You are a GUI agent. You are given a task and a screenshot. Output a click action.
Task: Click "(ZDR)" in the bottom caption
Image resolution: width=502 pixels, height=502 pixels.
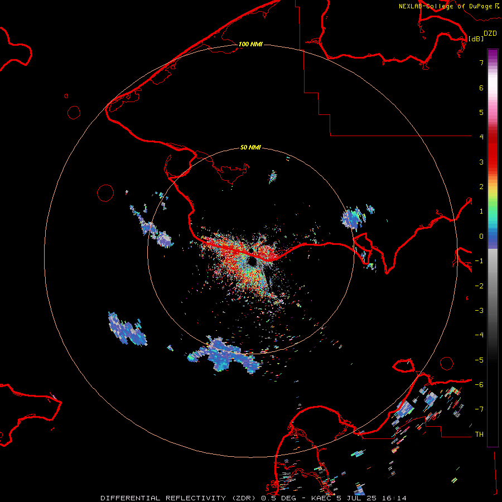tap(244, 498)
